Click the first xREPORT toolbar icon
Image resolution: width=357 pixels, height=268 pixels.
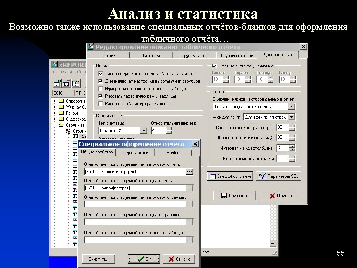(58, 83)
